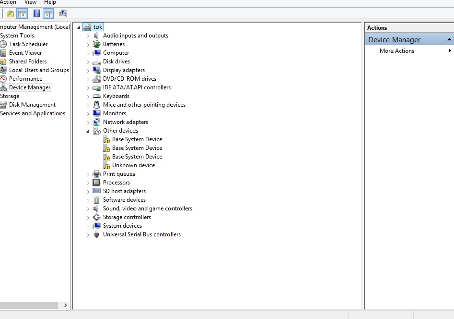Select Event Viewer in console tree
The image size is (454, 319).
25,53
